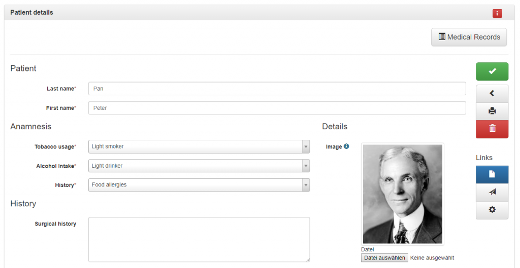Open Medical Records button
Image resolution: width=520 pixels, height=268 pixels.
click(x=469, y=37)
